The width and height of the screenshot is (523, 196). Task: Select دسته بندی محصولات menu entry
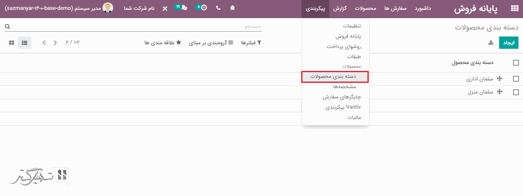335,77
